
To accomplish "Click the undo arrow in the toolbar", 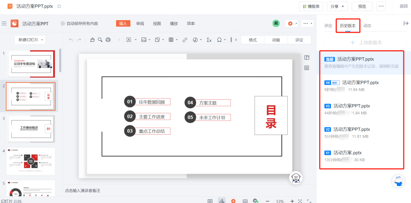I will coord(71,40).
